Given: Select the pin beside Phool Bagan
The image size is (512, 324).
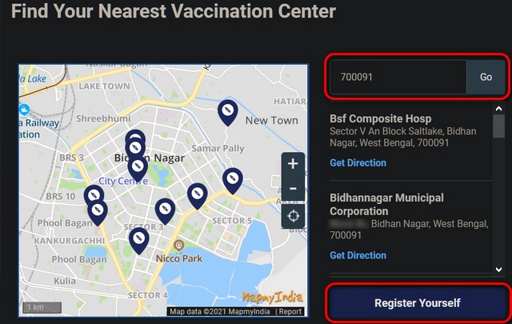Looking at the screenshot, I should tap(98, 212).
